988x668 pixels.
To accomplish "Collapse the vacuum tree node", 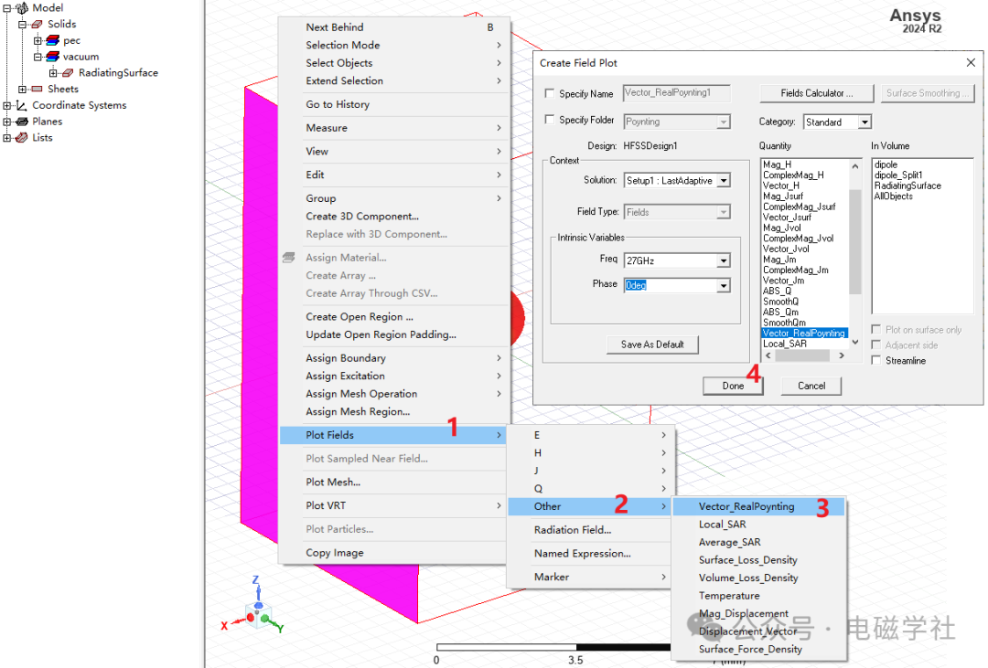I will pyautogui.click(x=38, y=57).
